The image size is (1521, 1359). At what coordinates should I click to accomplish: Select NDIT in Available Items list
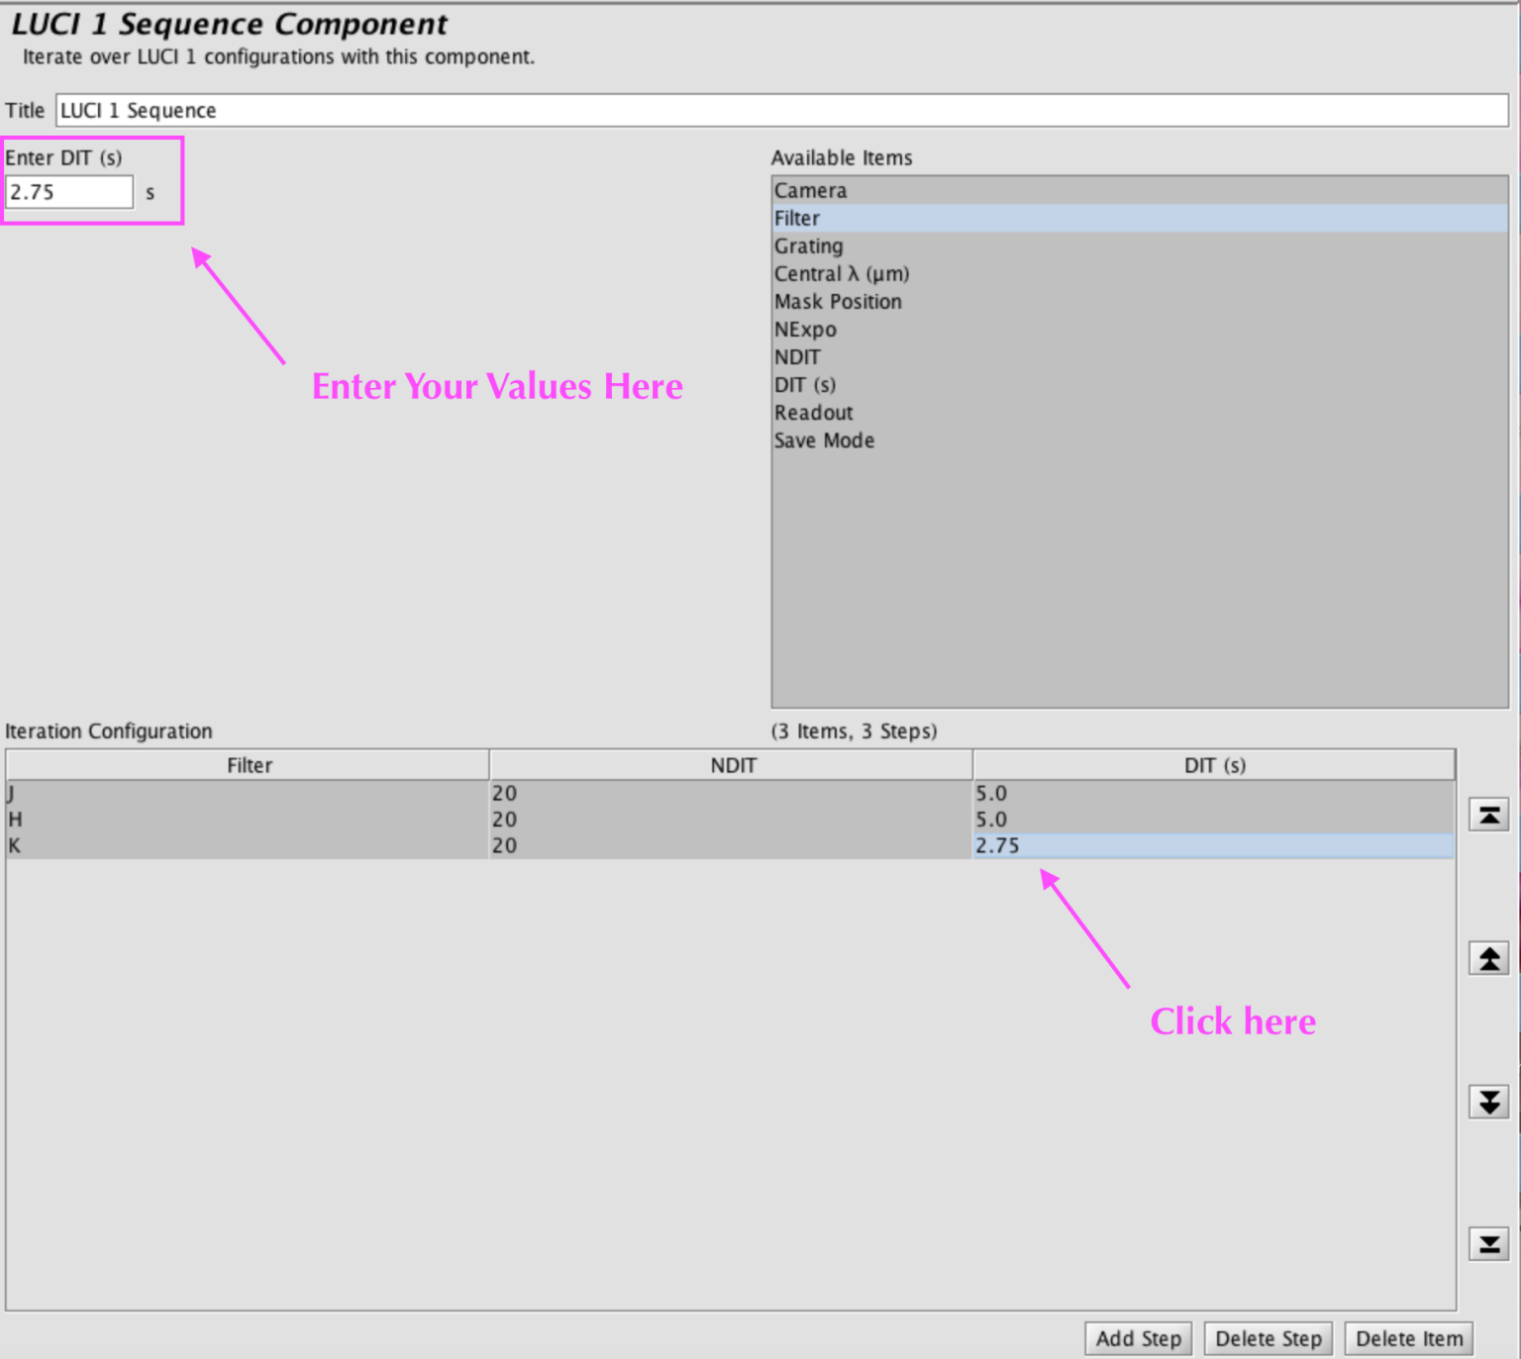pos(1140,356)
